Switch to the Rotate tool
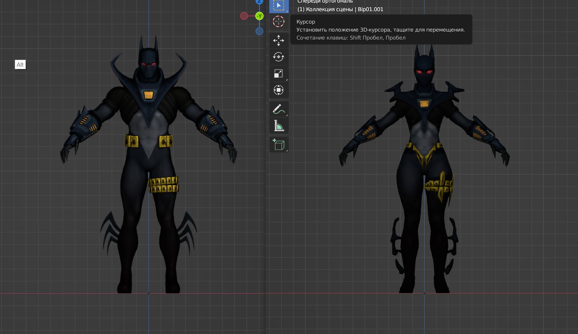Screen dimensions: 578x334 coord(279,57)
